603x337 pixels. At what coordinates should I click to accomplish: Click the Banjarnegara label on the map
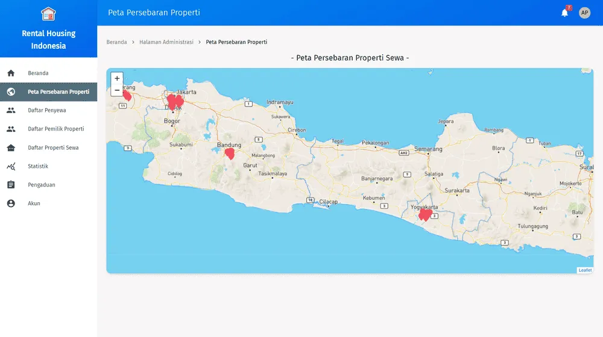377,179
